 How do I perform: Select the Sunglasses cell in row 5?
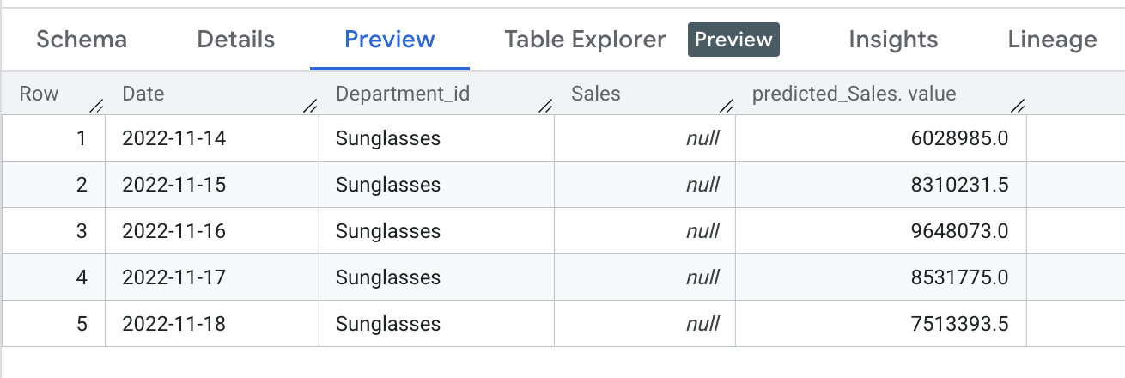pyautogui.click(x=388, y=324)
